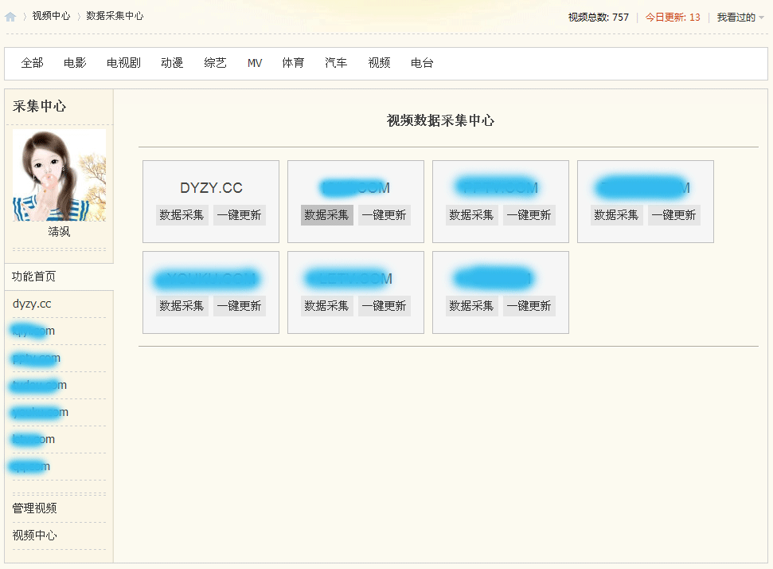Click the username 靖飒

[x=59, y=231]
